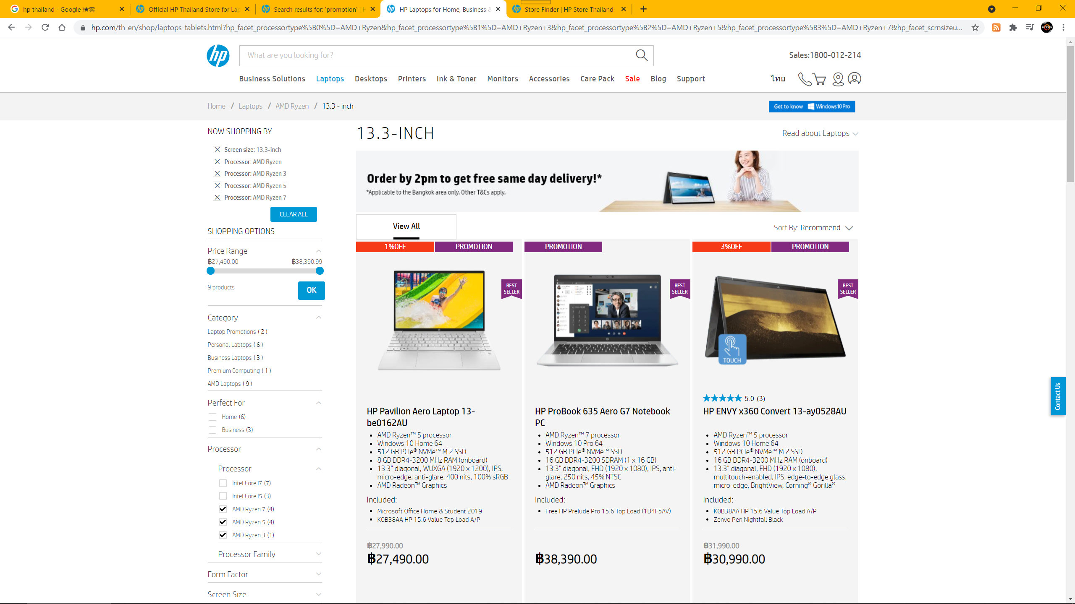Screen dimensions: 1075x604
Task: Open HP Pavilion Aero Laptop 13 title
Action: coord(420,417)
